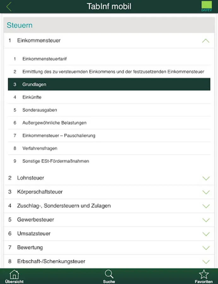Screen dimensions: 218x284
Task: Expand the Körperschaftsteuer chevron
Action: coord(206,192)
